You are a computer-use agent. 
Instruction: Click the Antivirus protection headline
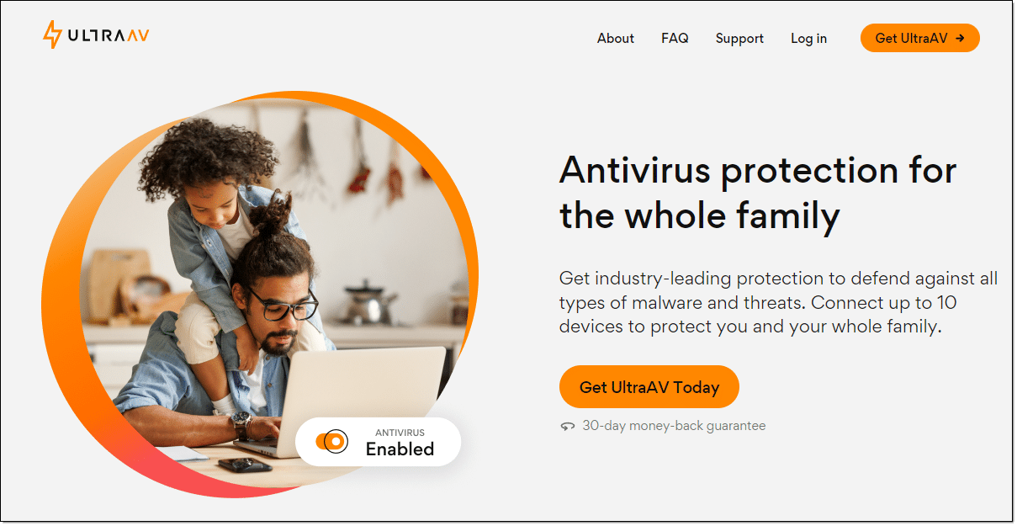(x=757, y=193)
